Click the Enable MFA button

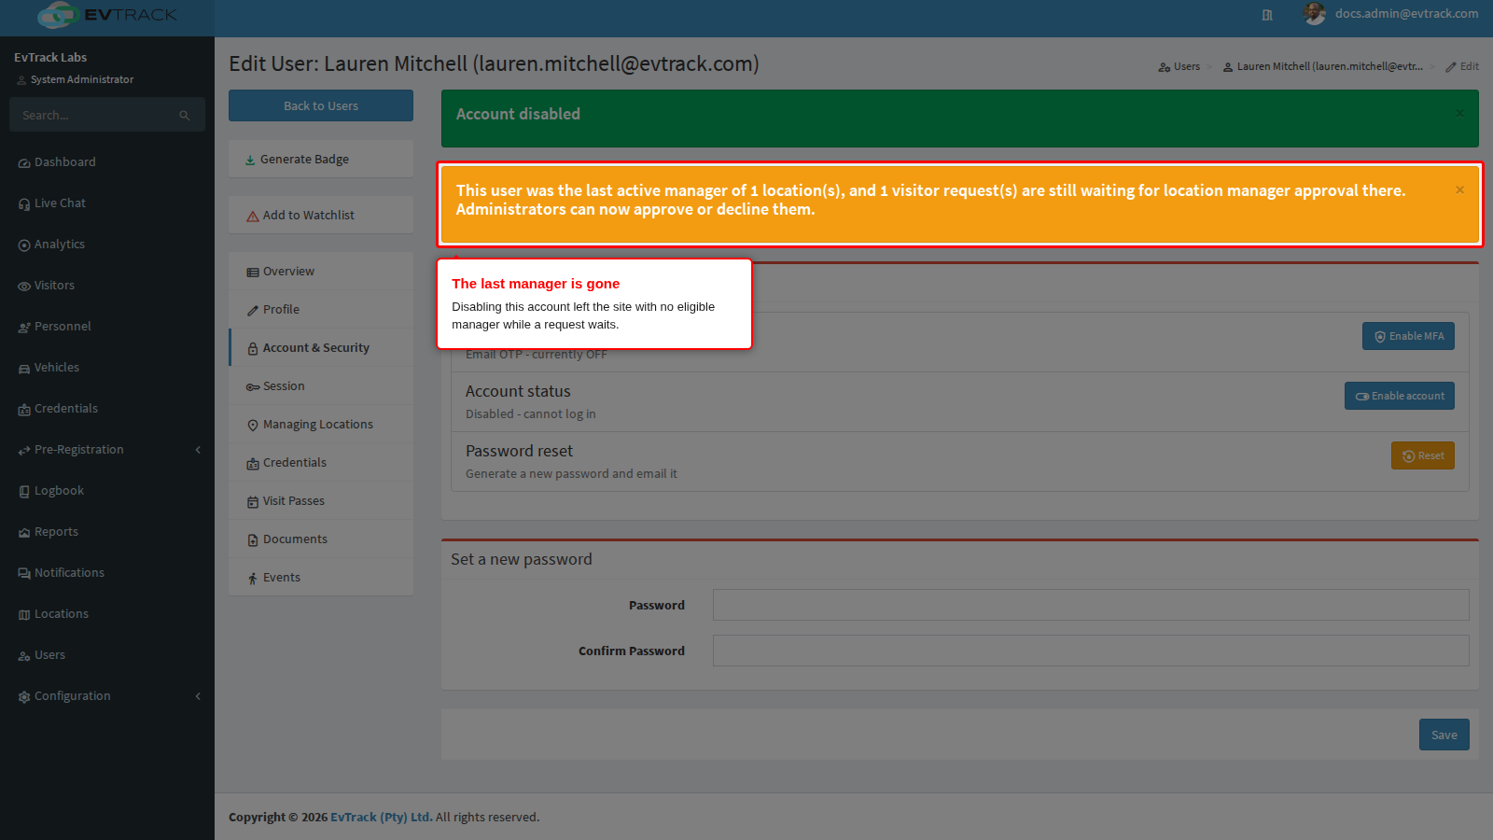(1408, 336)
